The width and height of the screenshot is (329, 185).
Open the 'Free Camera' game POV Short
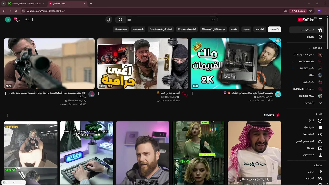coord(31,153)
